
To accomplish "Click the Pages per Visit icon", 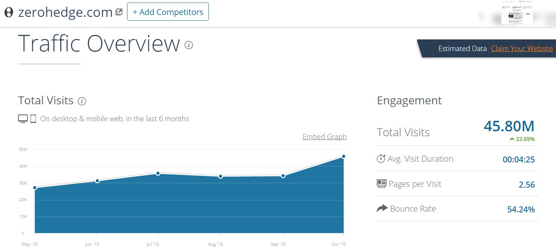I will point(382,183).
